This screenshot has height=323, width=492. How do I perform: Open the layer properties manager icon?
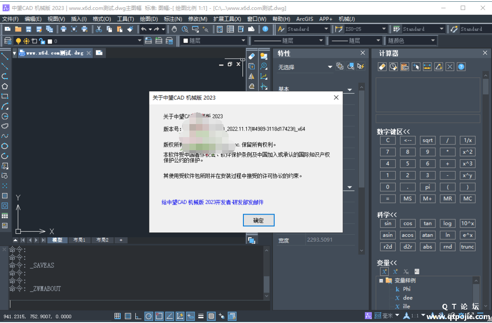click(8, 41)
